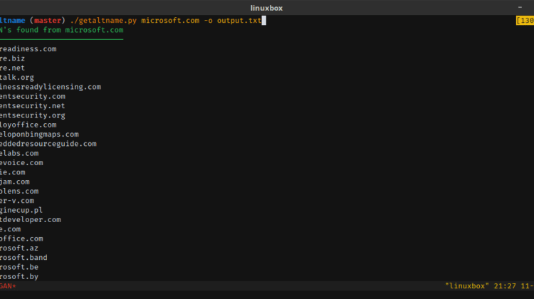The height and width of the screenshot is (299, 534).
Task: Click the microsoft.com argument in command line
Action: click(x=170, y=21)
